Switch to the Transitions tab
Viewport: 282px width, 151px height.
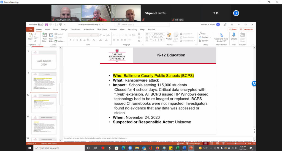pos(75,29)
